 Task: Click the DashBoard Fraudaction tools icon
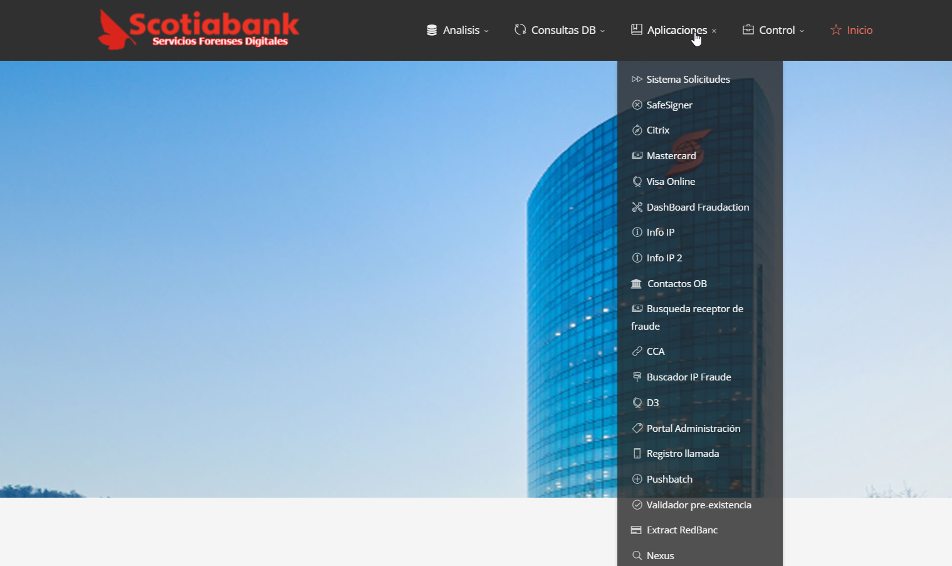[x=637, y=207]
